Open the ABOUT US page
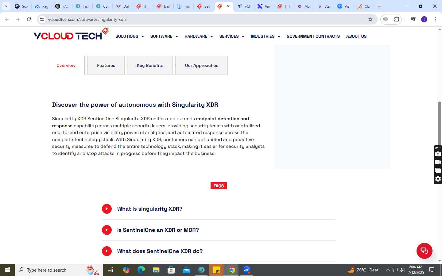This screenshot has height=276, width=442. 356,36
